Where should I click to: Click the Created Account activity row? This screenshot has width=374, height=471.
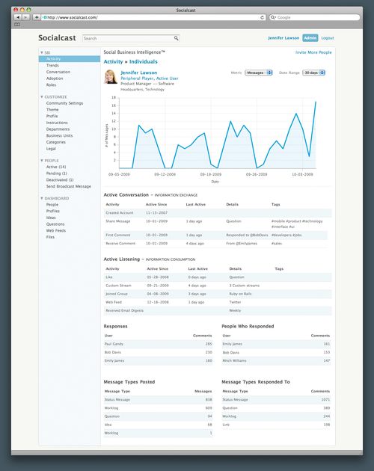click(218, 212)
